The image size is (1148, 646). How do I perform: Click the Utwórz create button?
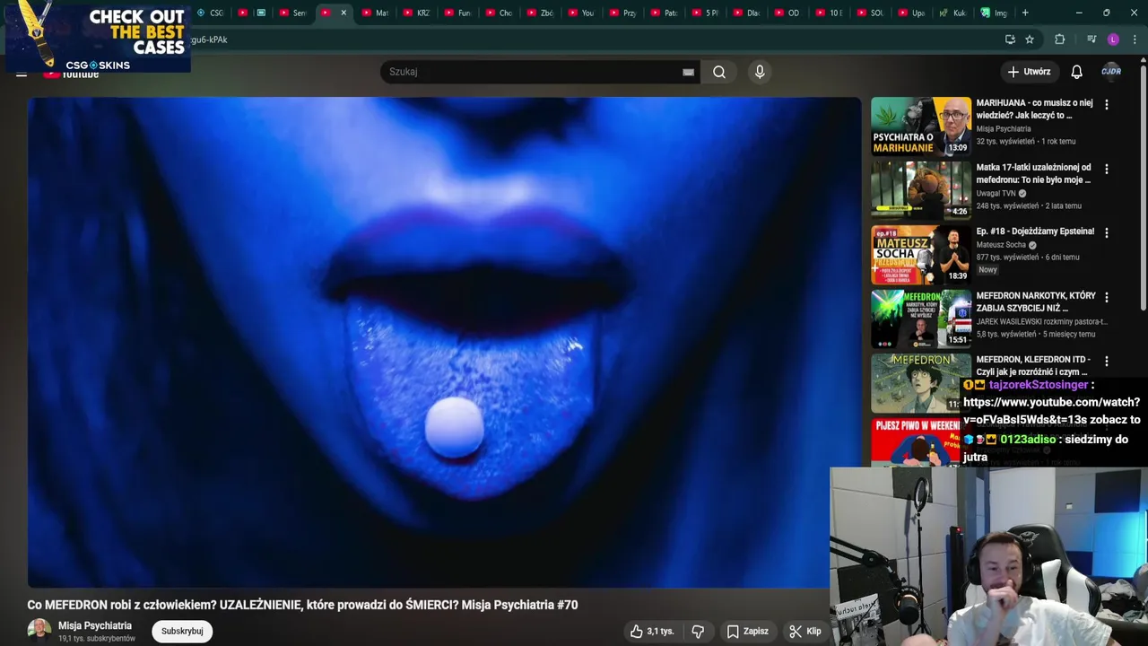tap(1029, 72)
